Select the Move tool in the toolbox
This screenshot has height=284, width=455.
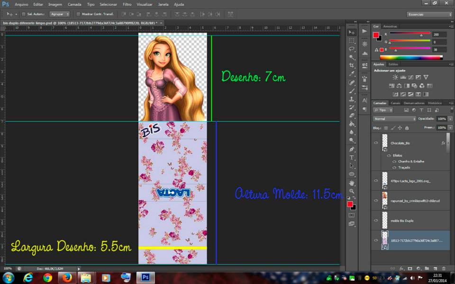352,32
